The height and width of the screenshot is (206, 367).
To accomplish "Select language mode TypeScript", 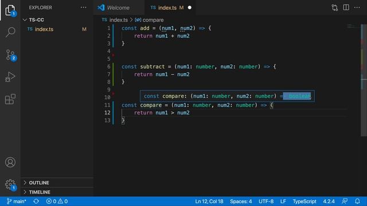I will coord(304,201).
